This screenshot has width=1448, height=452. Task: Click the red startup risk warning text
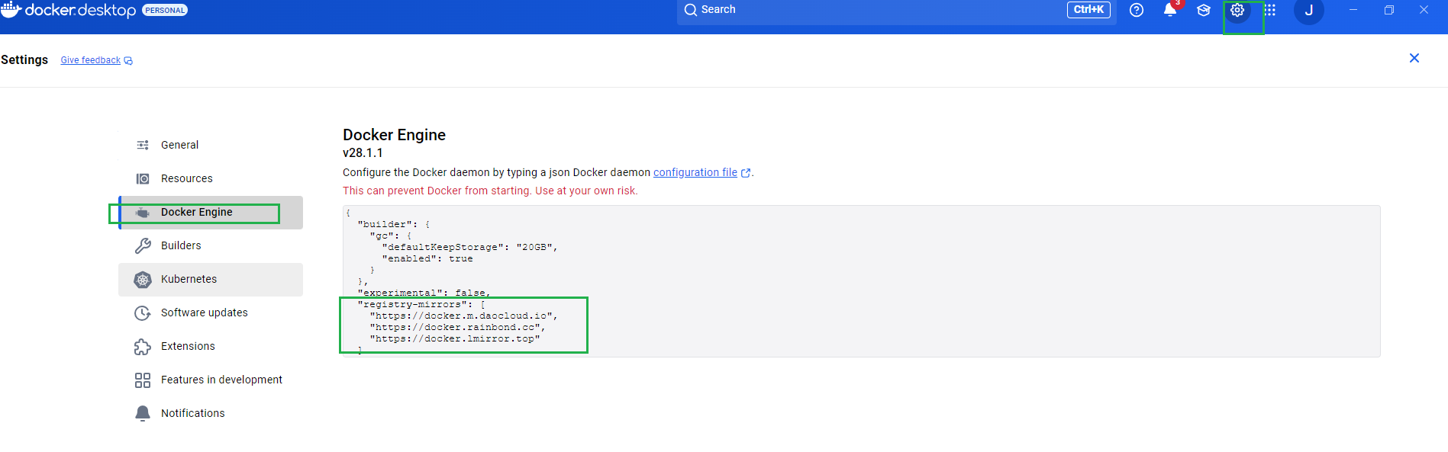click(490, 191)
